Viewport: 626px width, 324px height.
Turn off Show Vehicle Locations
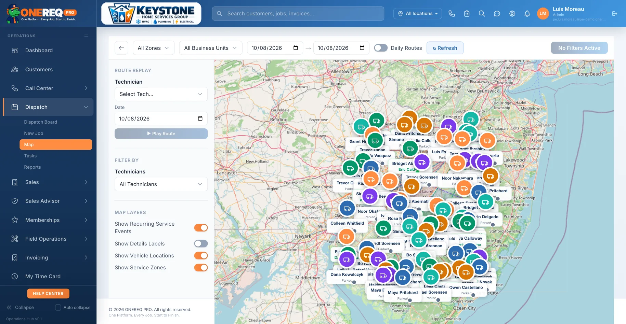click(x=201, y=255)
